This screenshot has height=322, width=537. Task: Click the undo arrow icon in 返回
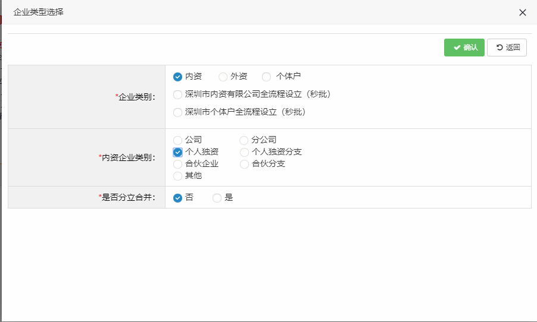point(499,48)
